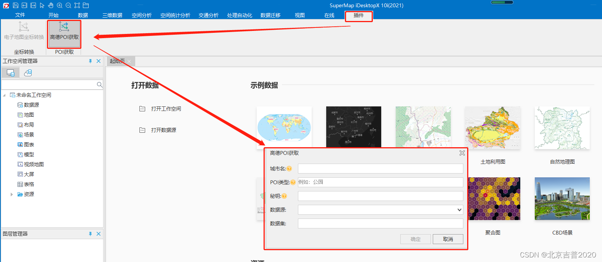
Task: Select 布局 in the workspace tree
Action: click(29, 125)
